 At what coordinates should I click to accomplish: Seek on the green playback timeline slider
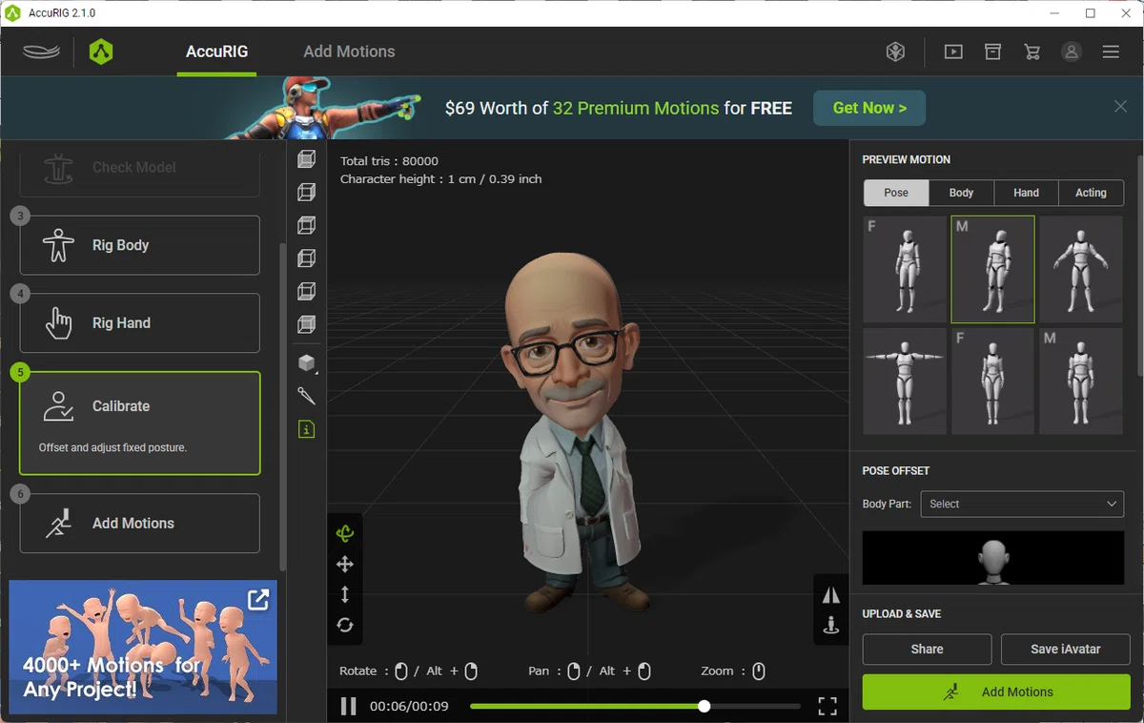point(635,706)
